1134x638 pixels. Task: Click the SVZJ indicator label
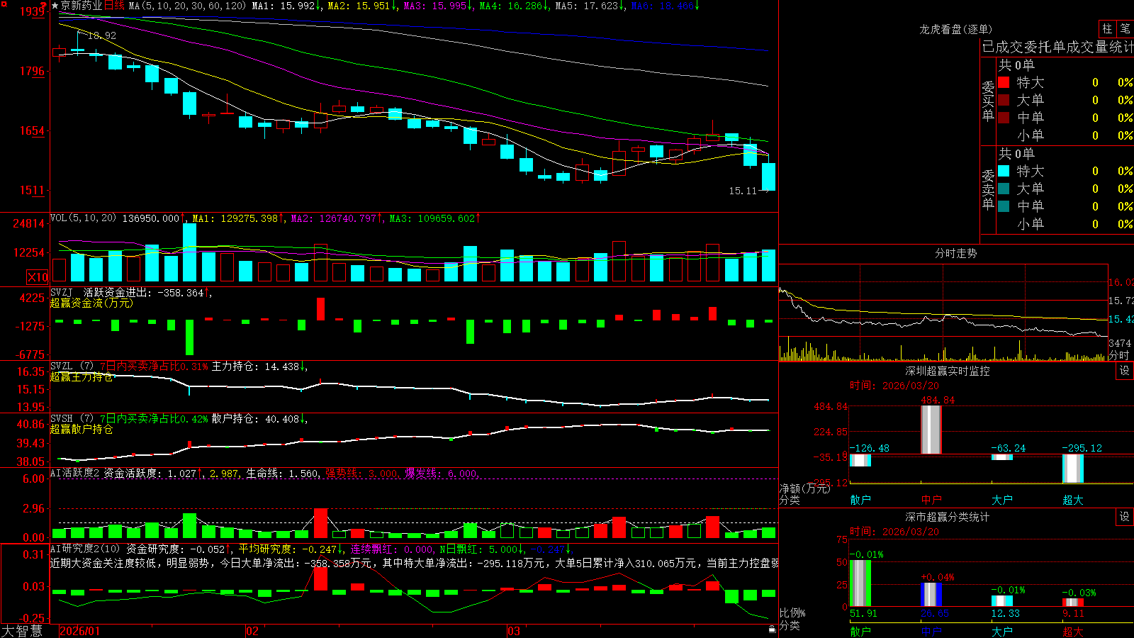coord(62,292)
